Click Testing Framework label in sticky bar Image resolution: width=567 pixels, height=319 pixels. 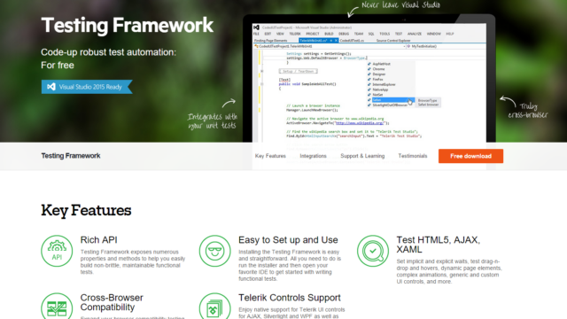(x=71, y=156)
